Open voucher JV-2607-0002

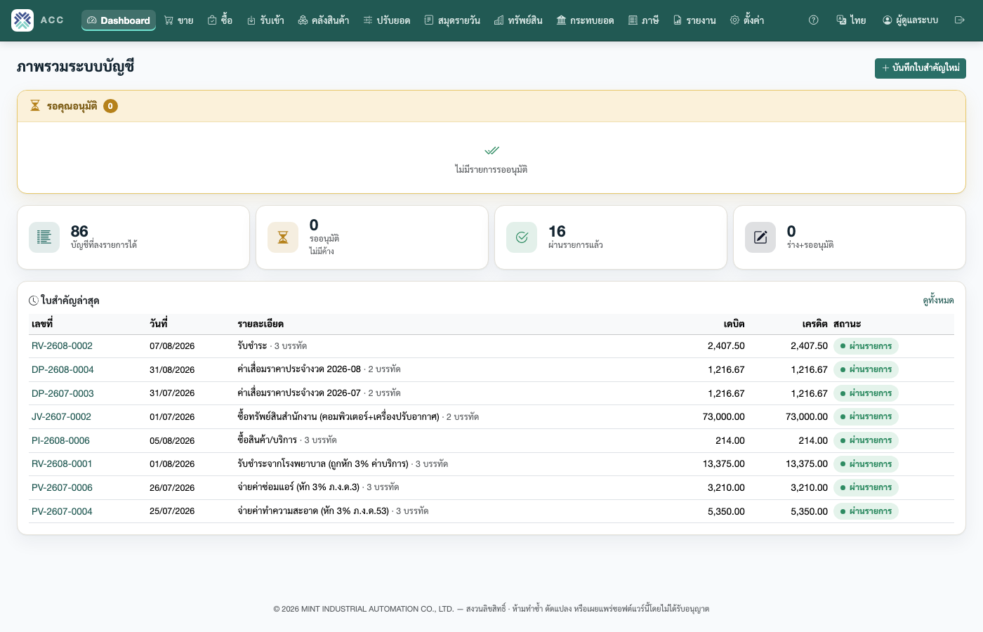pyautogui.click(x=61, y=417)
